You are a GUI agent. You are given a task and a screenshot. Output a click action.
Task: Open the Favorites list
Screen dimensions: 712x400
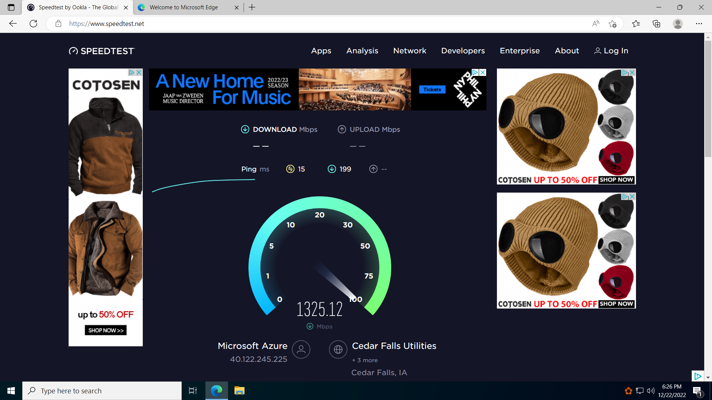click(x=636, y=24)
